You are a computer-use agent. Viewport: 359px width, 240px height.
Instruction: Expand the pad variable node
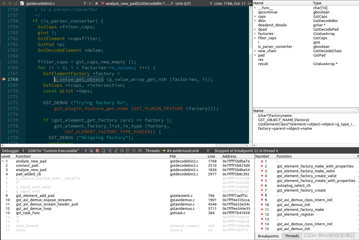point(255,55)
